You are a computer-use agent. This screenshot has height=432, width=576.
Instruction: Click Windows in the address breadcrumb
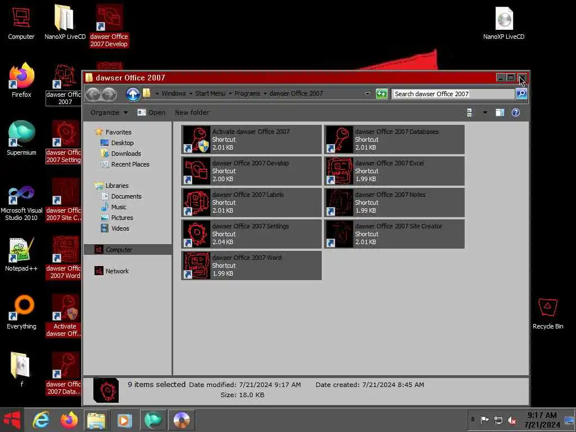(173, 93)
